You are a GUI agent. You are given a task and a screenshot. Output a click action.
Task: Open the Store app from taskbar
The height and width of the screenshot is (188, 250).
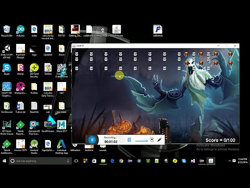click(x=94, y=161)
